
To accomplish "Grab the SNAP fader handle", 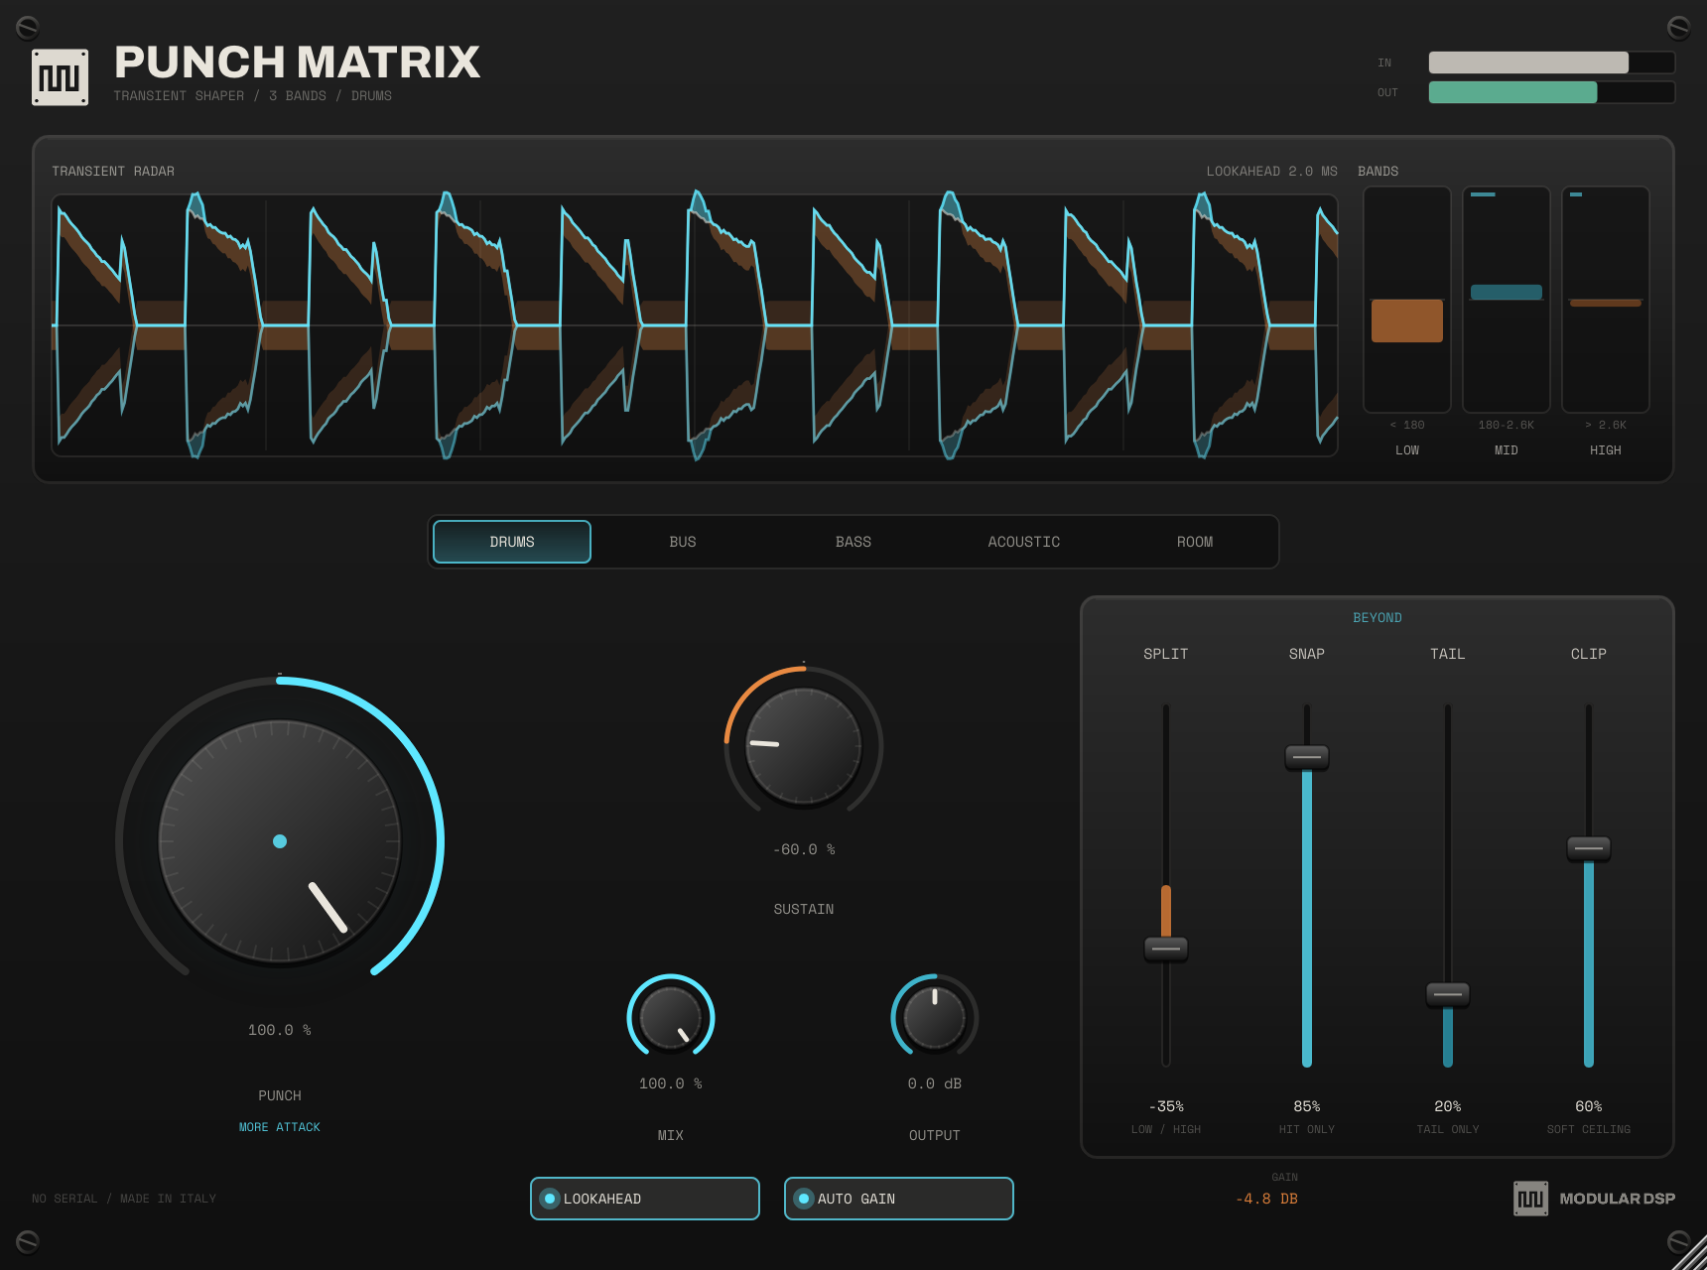I will [1307, 757].
